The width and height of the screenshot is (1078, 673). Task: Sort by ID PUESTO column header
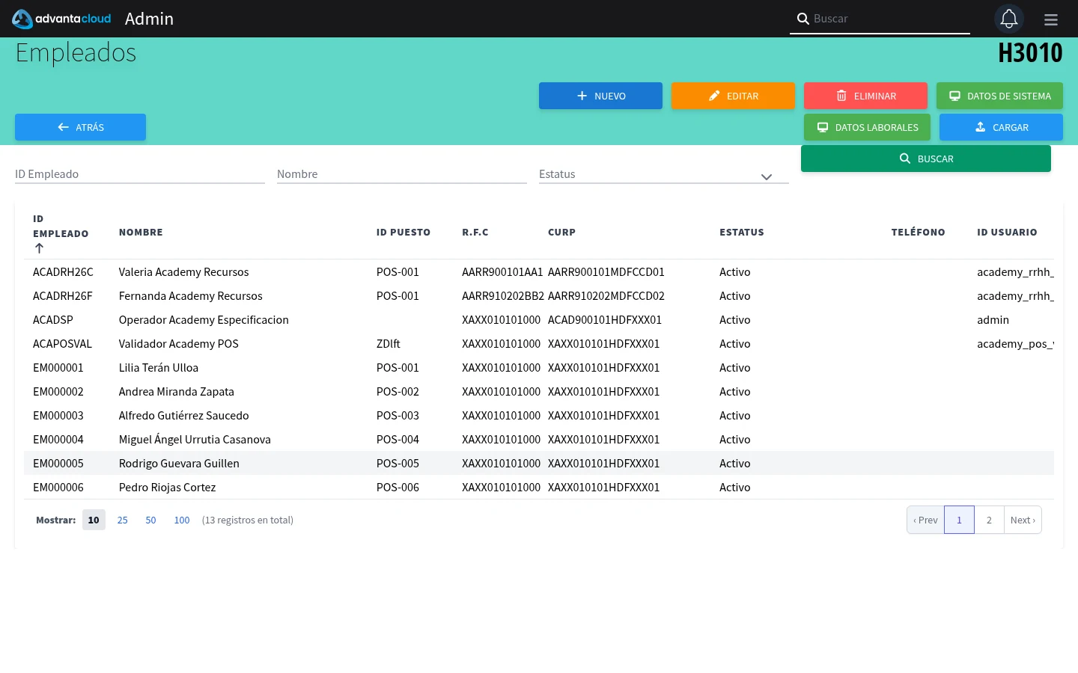click(x=404, y=233)
